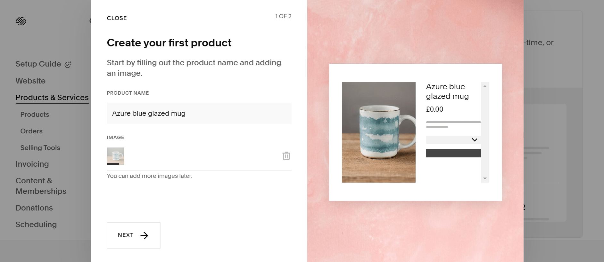Click the down arrow on the preview scrollbar

485,179
